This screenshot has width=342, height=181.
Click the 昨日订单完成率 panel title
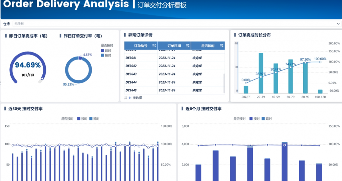click(28, 36)
